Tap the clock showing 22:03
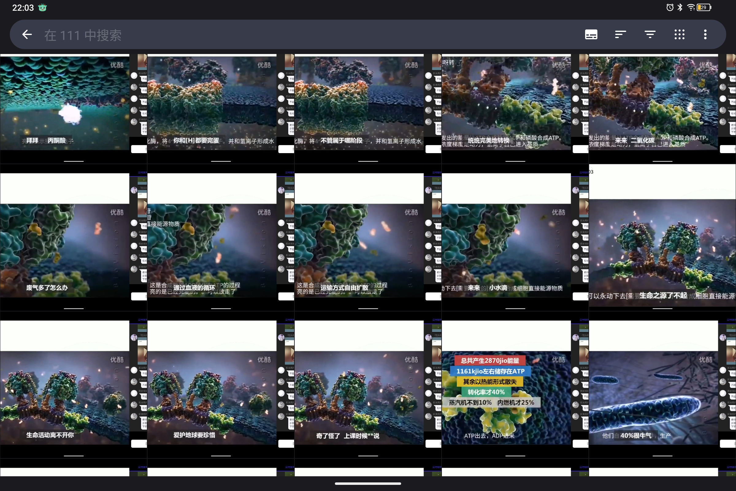 click(x=23, y=8)
